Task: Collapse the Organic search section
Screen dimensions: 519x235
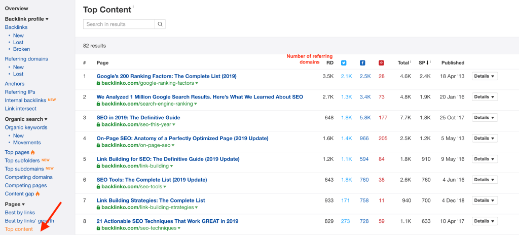Action: (x=26, y=119)
